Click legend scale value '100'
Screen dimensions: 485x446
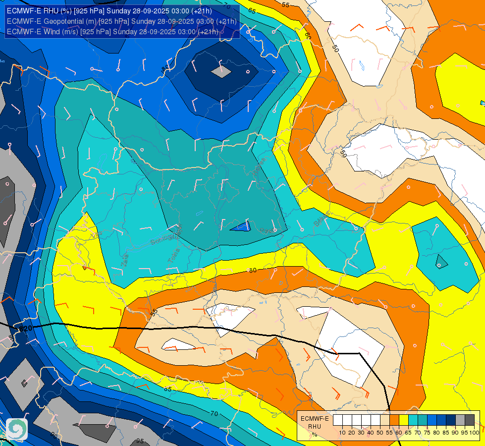pos(474,433)
